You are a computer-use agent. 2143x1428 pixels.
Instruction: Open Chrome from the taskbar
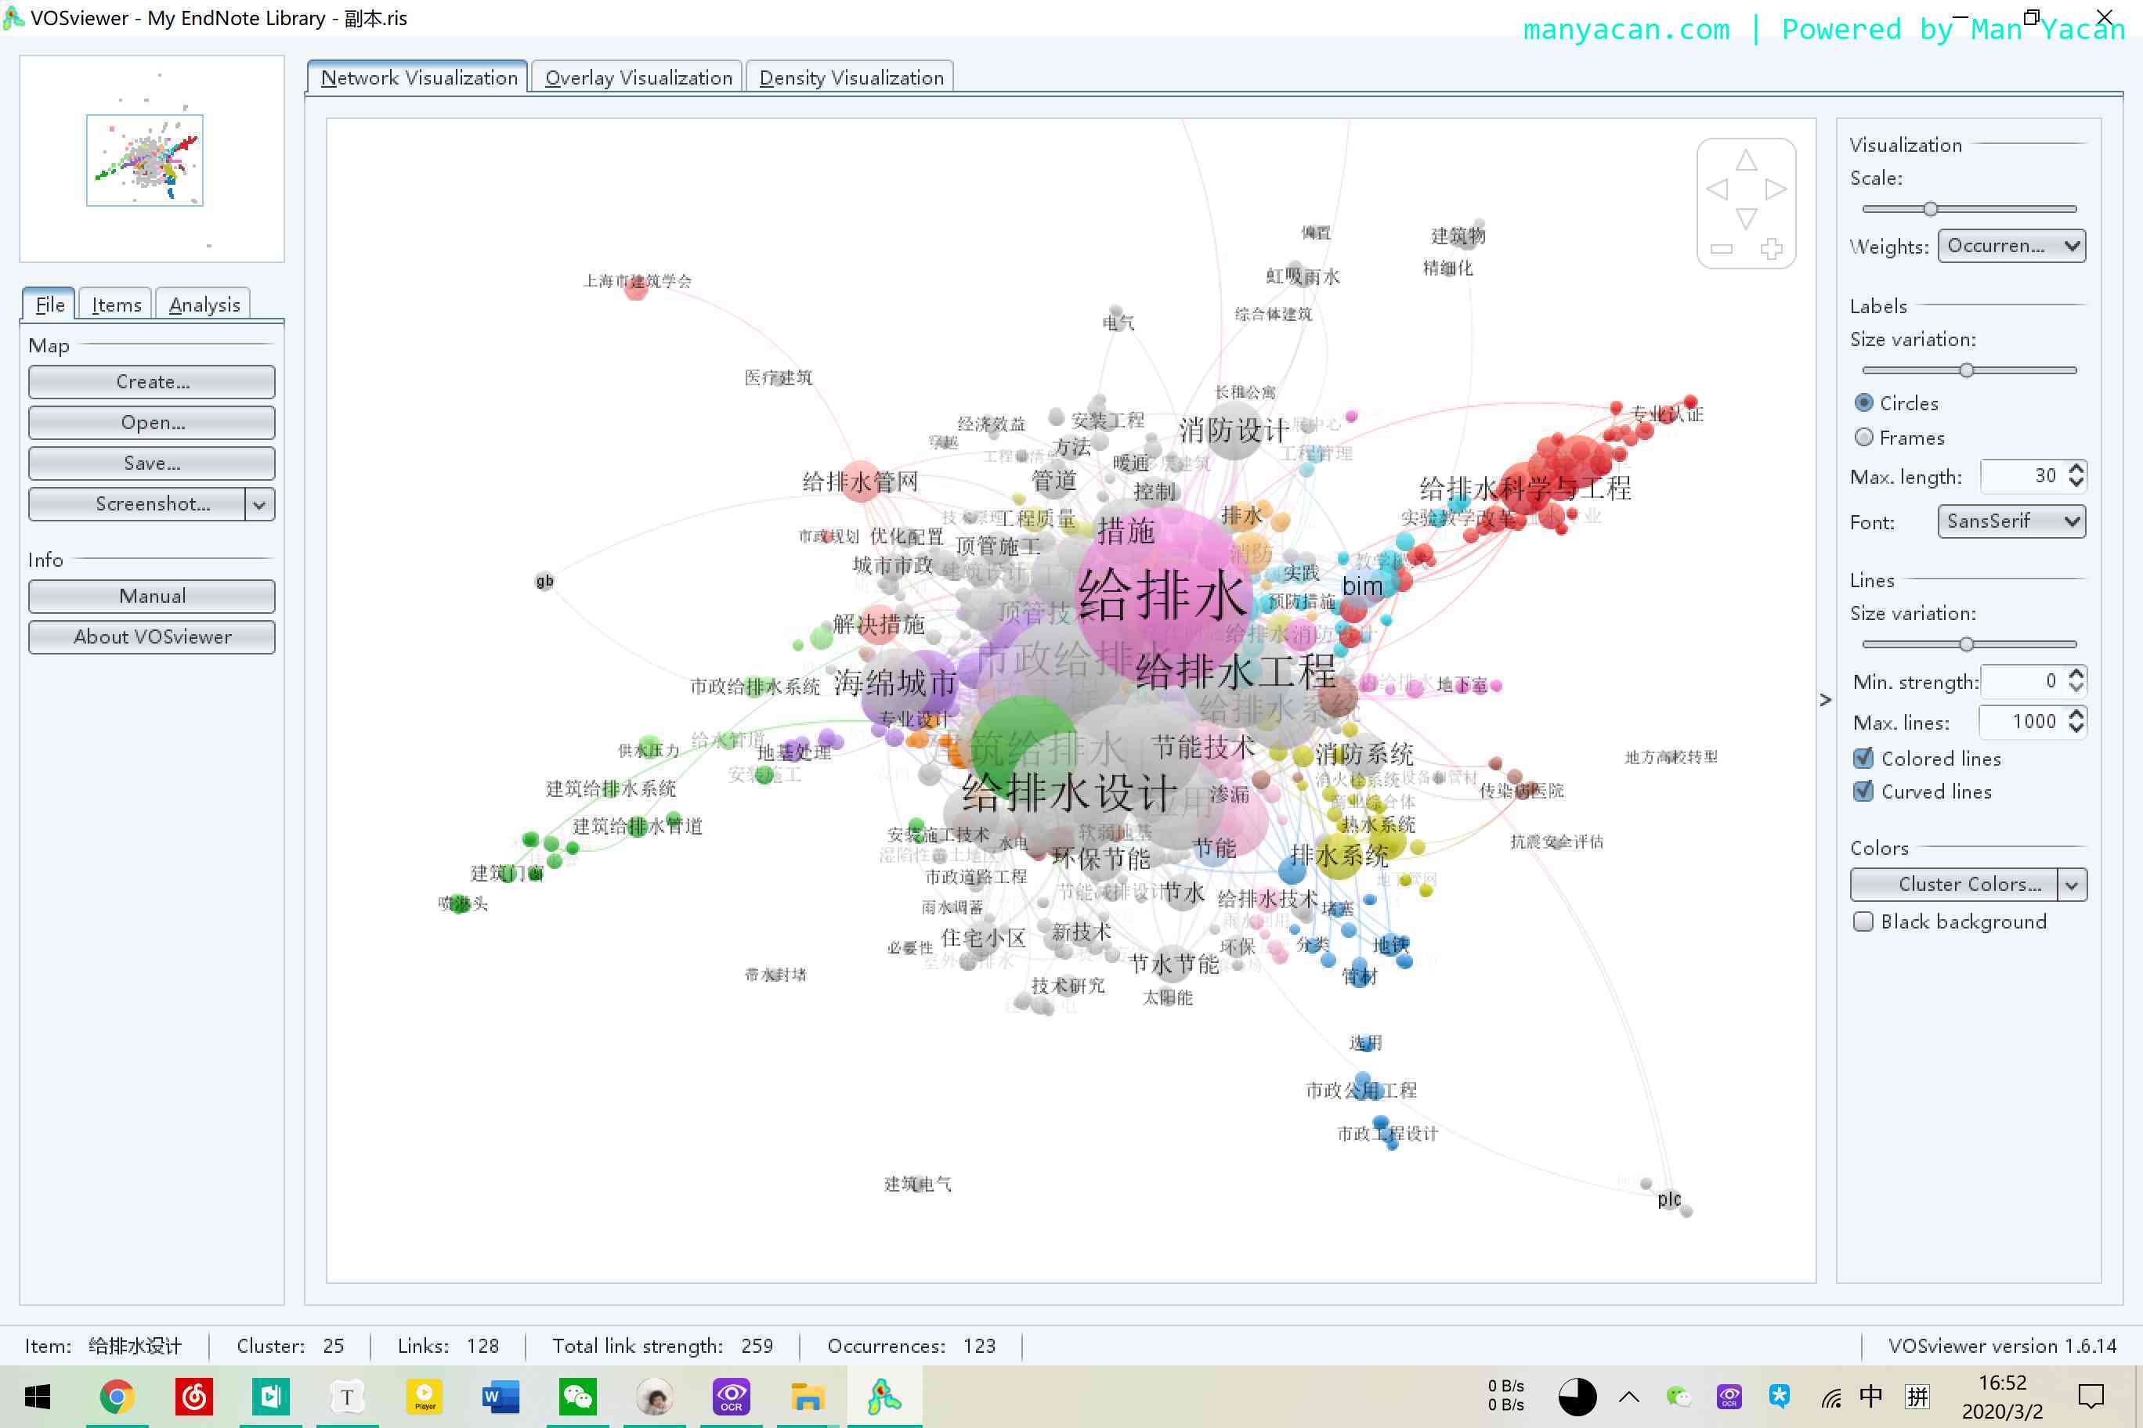coord(117,1396)
